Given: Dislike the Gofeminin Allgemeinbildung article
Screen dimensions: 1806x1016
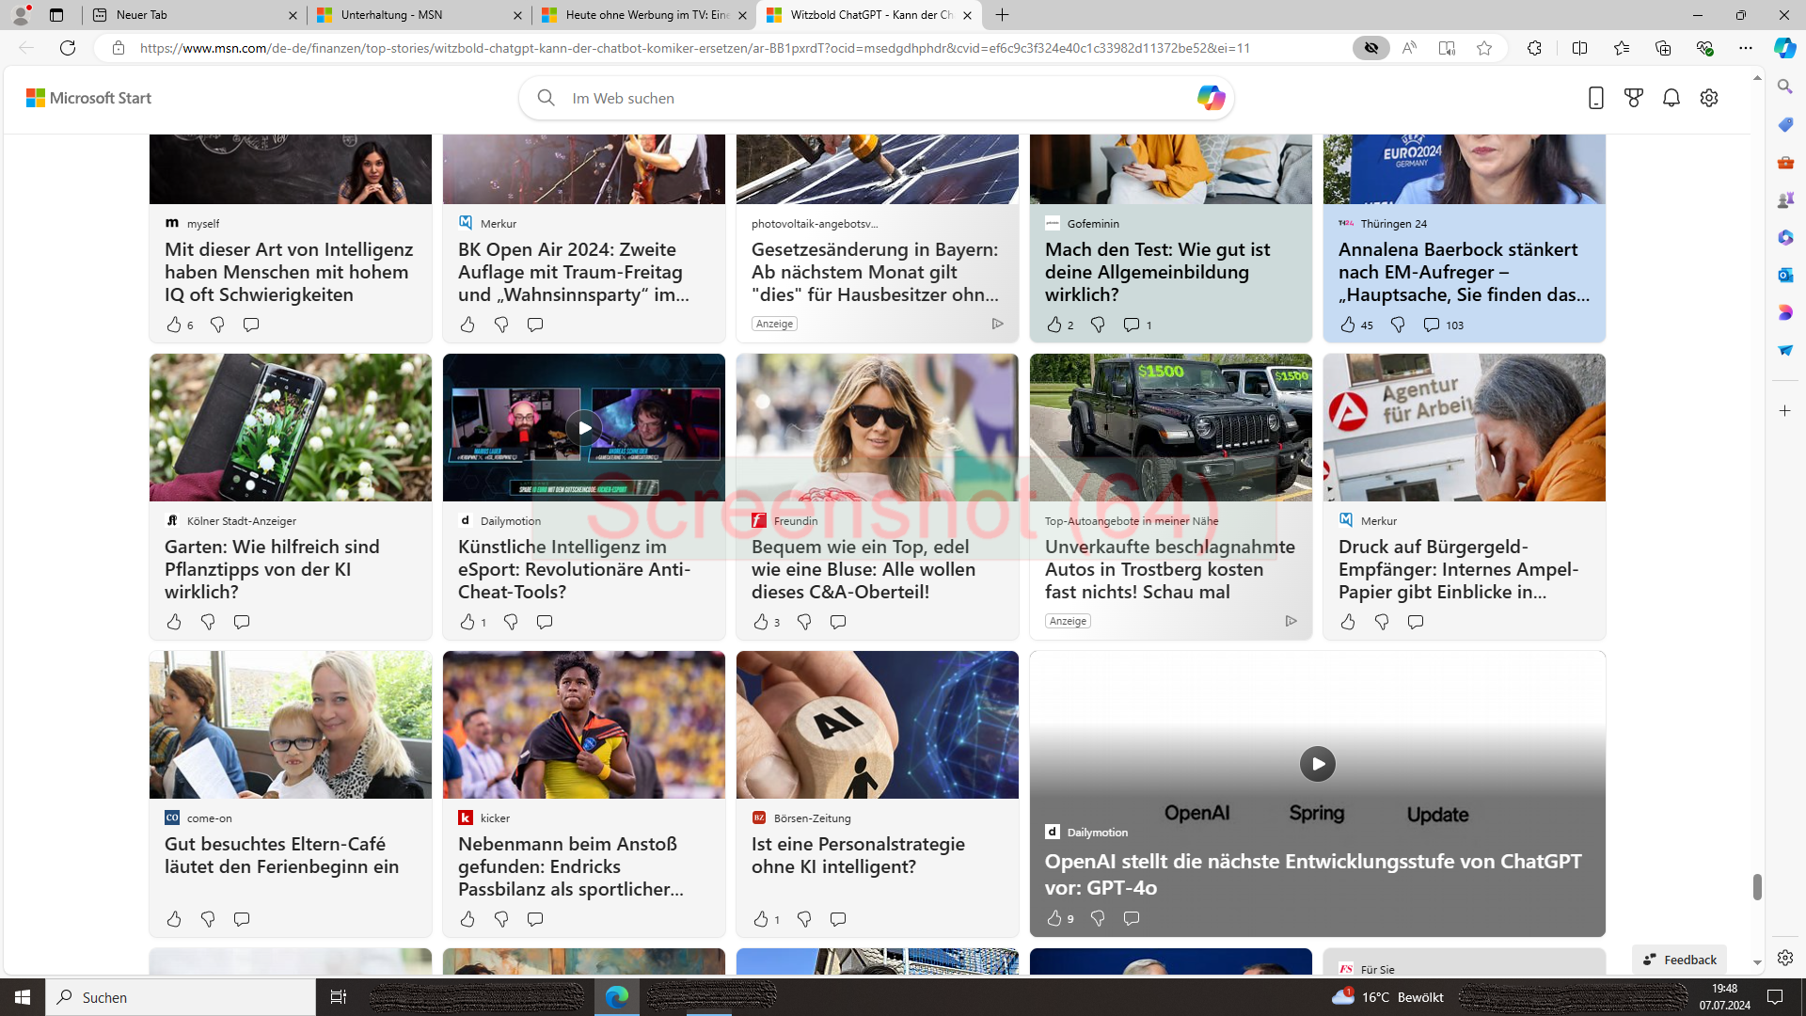Looking at the screenshot, I should click(x=1098, y=325).
